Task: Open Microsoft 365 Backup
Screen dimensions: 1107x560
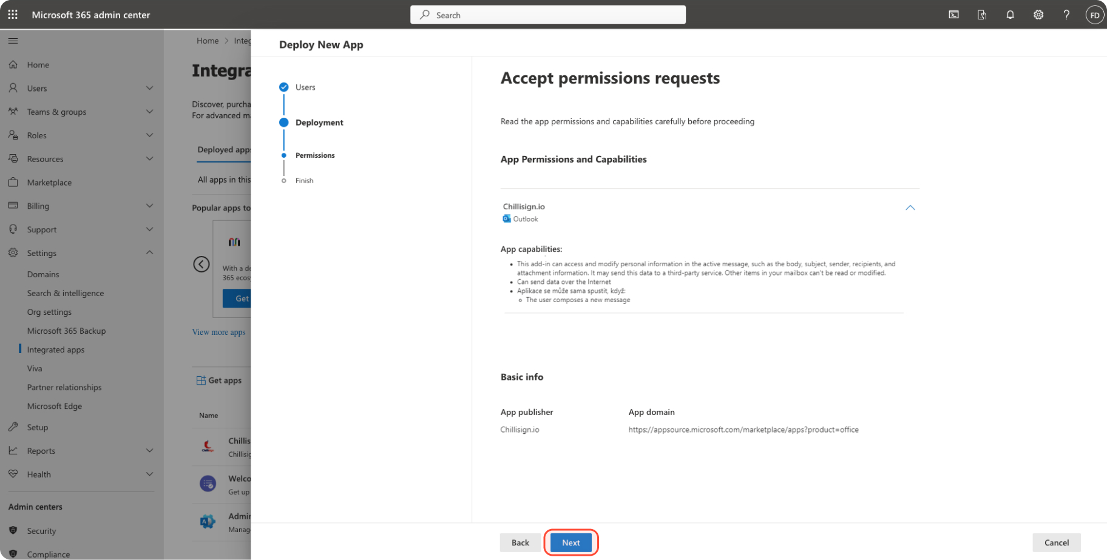Action: click(66, 331)
